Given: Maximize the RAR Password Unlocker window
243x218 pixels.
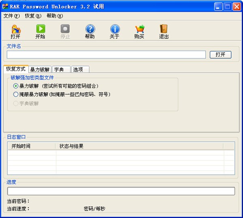Looking at the screenshot, I should pos(227,6).
